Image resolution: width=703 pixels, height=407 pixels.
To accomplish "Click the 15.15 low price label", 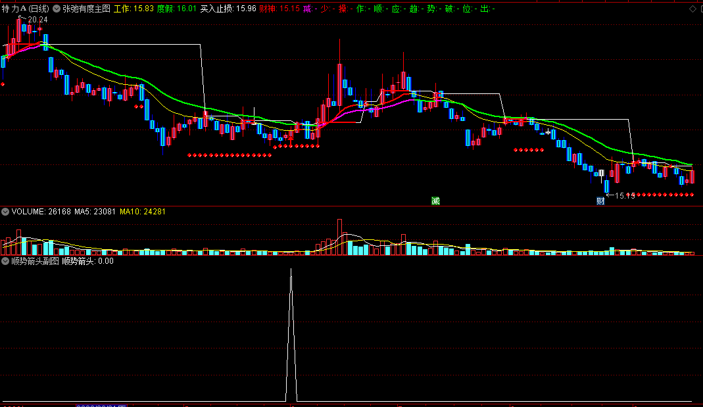I will [x=625, y=196].
